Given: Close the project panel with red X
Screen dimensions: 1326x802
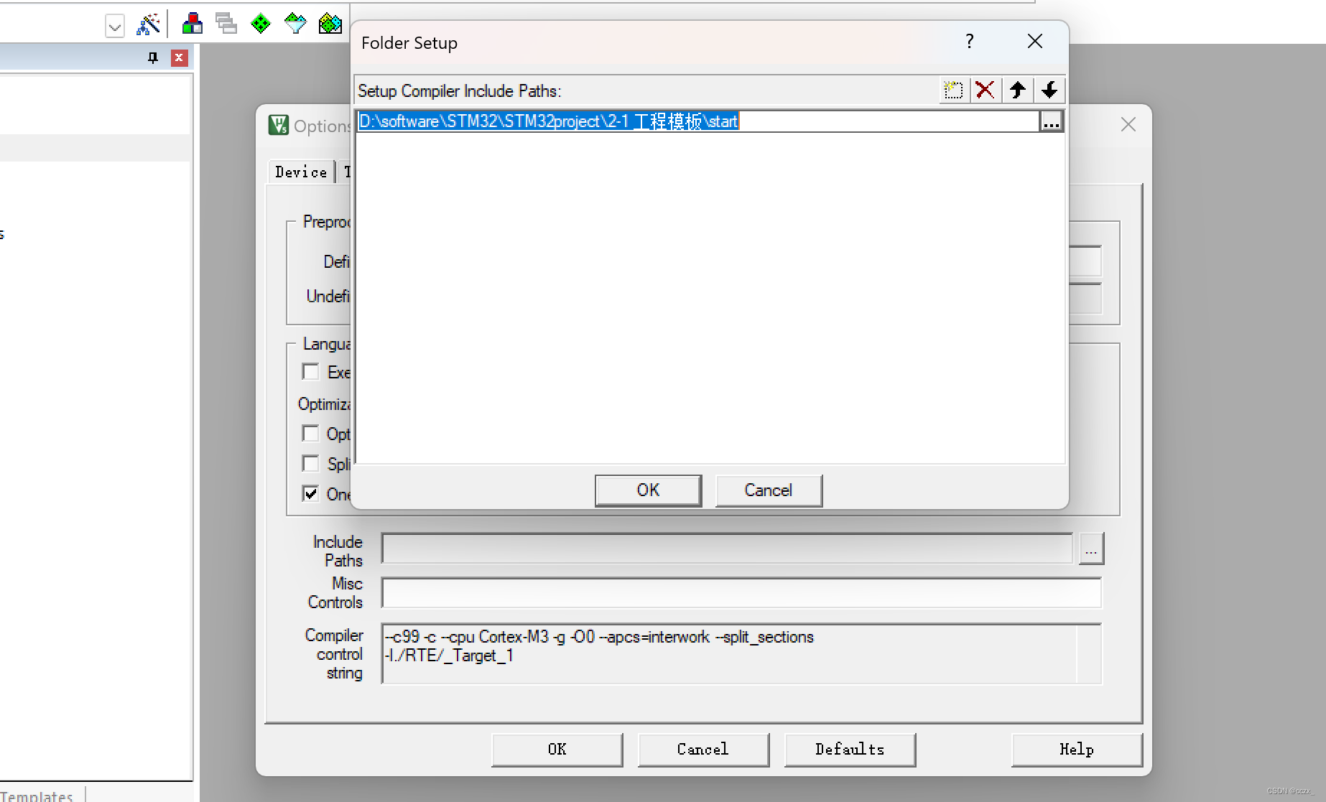Looking at the screenshot, I should 180,57.
